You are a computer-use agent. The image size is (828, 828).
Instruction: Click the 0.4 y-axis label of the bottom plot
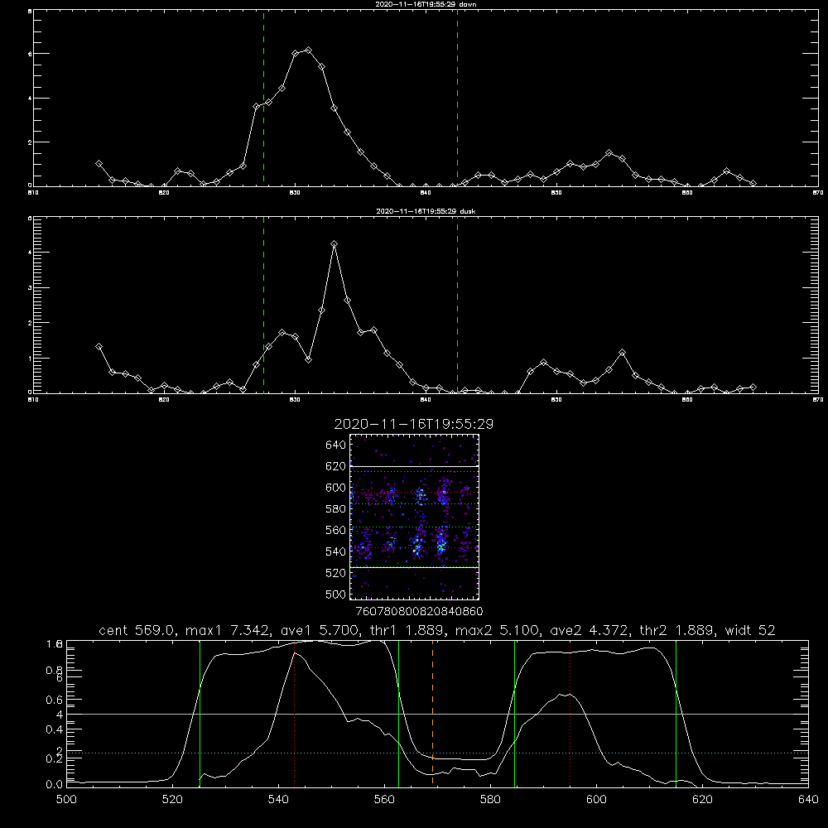55,729
